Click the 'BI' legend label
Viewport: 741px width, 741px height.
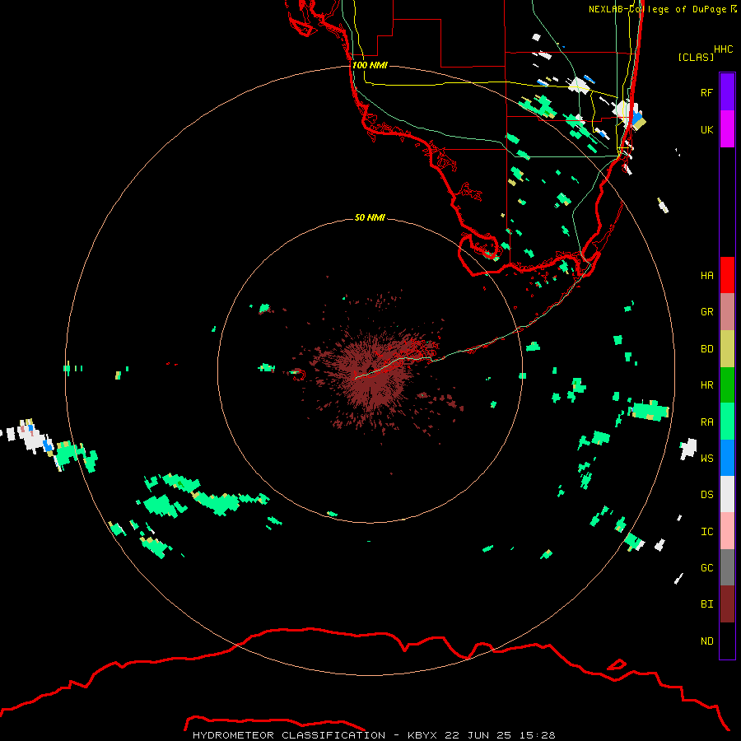coord(706,604)
